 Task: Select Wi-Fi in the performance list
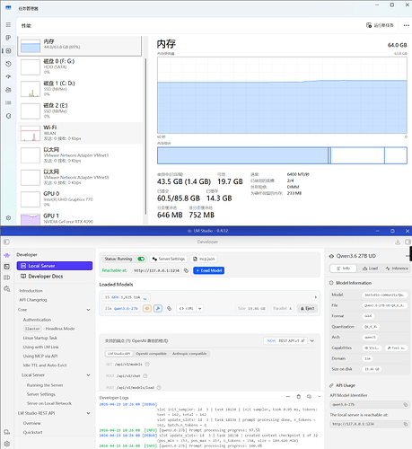[x=81, y=133]
